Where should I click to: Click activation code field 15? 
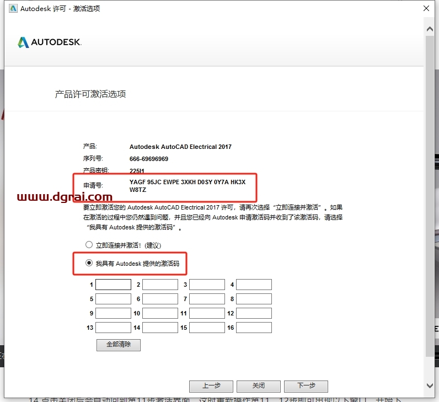(x=207, y=328)
